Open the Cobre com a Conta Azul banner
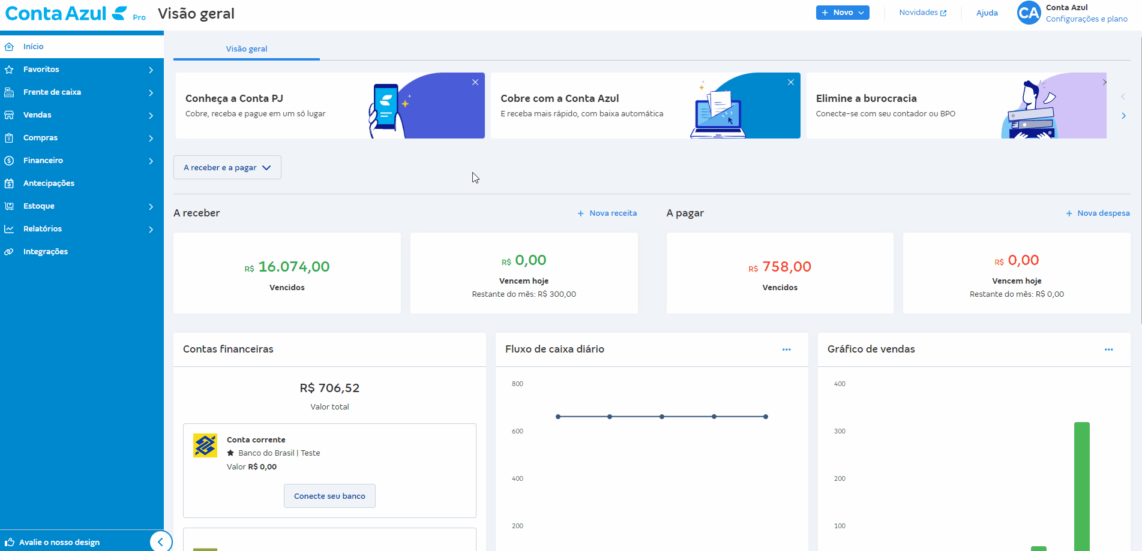 645,106
